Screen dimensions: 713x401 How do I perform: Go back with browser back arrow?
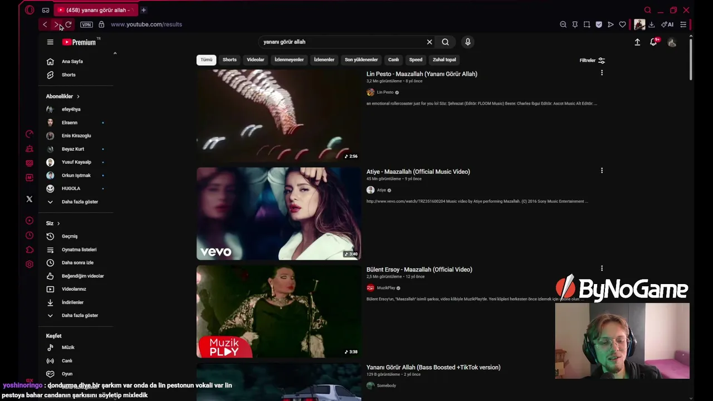click(45, 25)
